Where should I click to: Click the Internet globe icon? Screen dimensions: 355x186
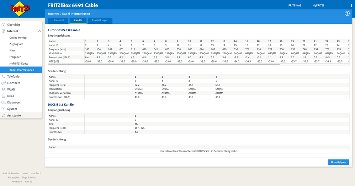[4, 31]
